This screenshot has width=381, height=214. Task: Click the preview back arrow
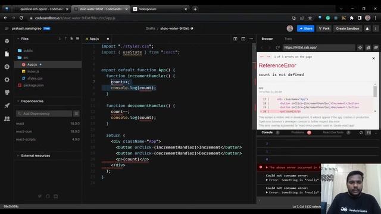pos(262,48)
